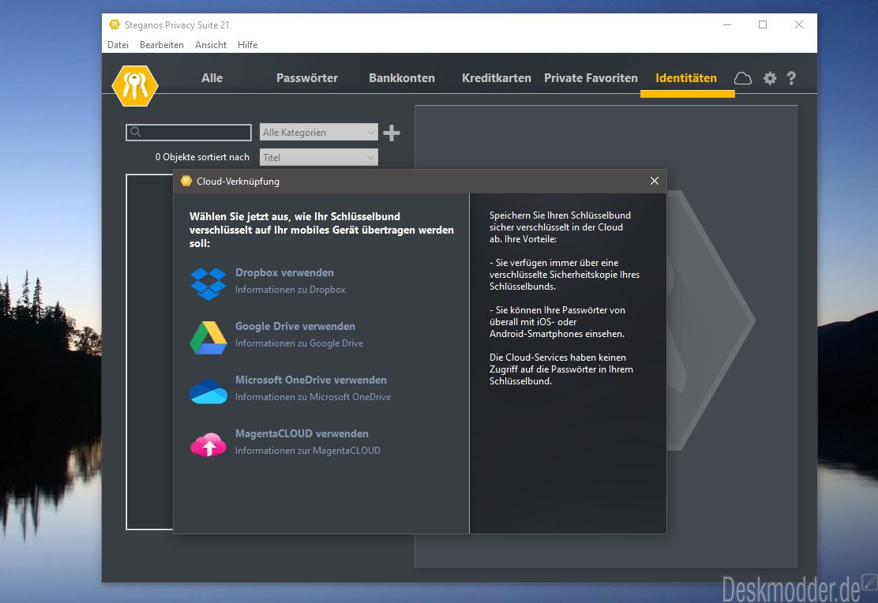Click the Microsoft OneDrive cloud icon
878x603 pixels.
(208, 391)
